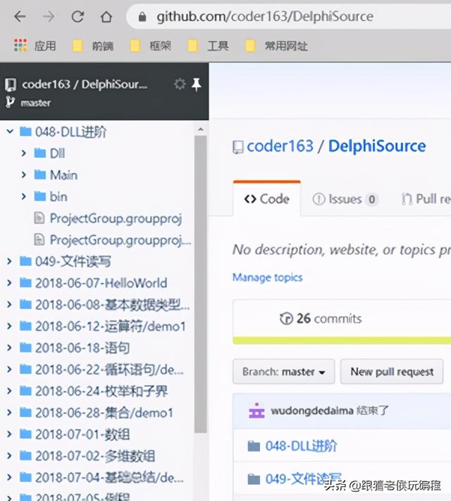This screenshot has width=451, height=501.
Task: Click the padlock icon in the address bar
Action: (142, 17)
